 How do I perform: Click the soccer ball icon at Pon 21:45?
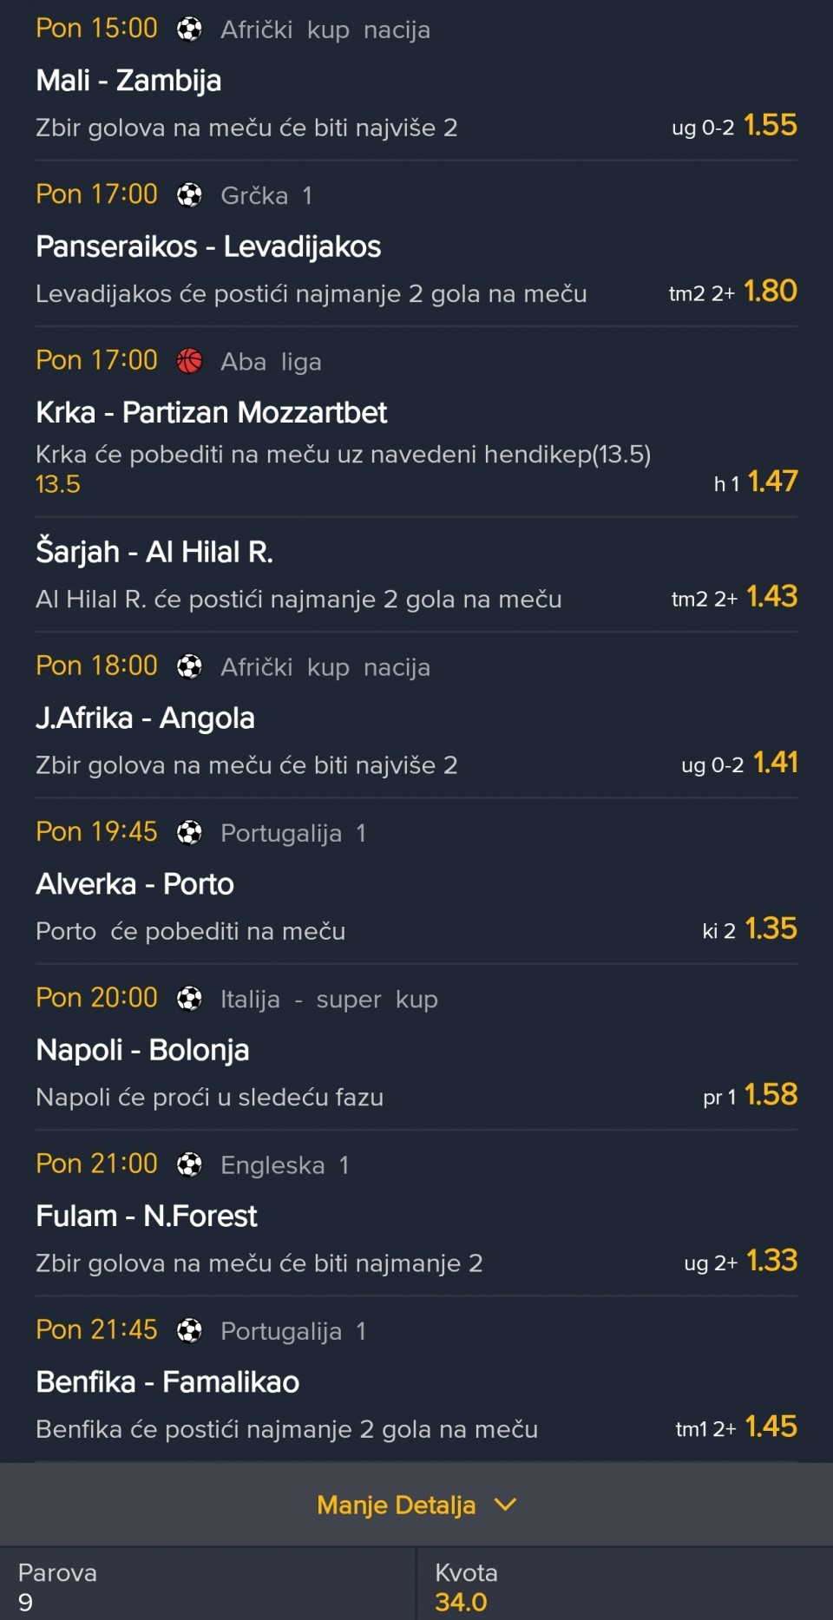point(189,1330)
